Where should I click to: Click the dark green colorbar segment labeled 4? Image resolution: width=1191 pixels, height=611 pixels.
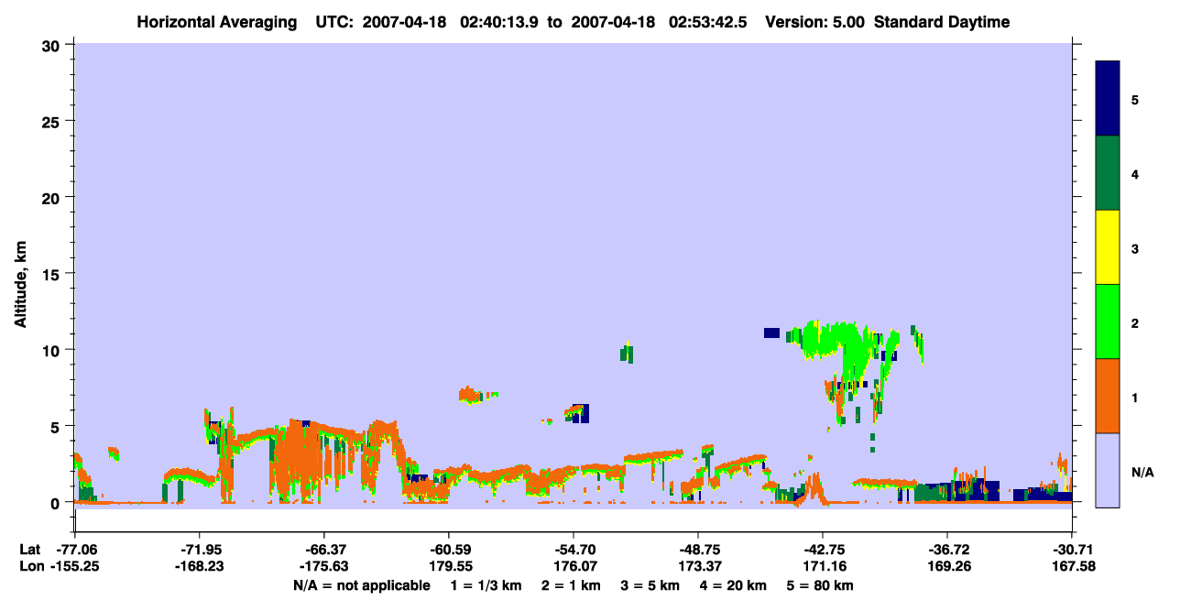point(1108,173)
